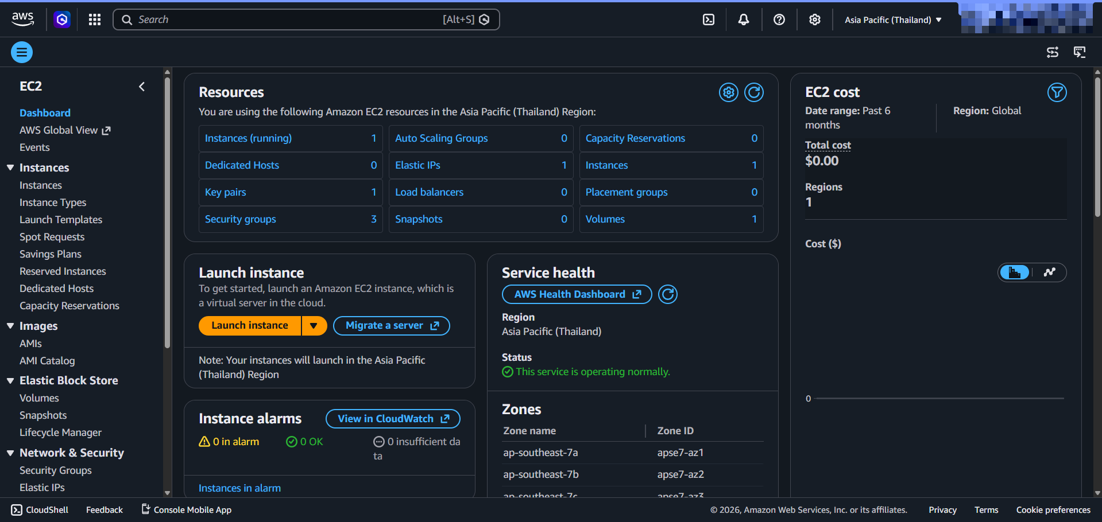
Task: Open Snapshots resource tile
Action: click(x=481, y=219)
